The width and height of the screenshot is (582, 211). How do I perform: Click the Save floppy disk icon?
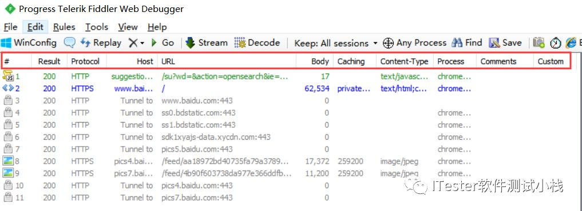(x=494, y=43)
